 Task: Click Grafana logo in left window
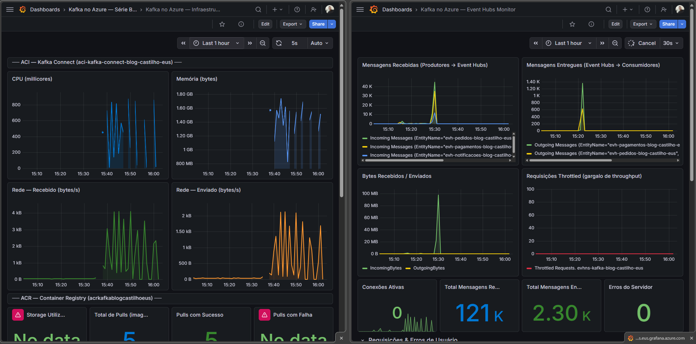[x=23, y=9]
